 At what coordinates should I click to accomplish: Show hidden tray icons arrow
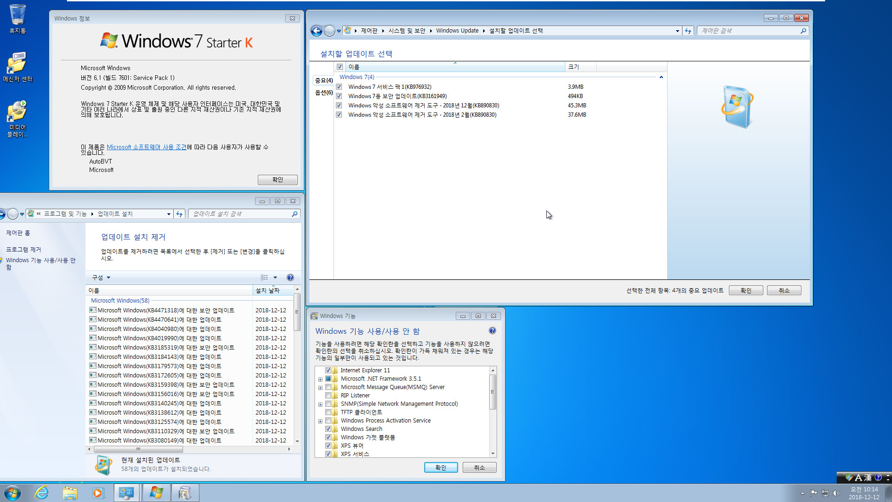click(802, 493)
